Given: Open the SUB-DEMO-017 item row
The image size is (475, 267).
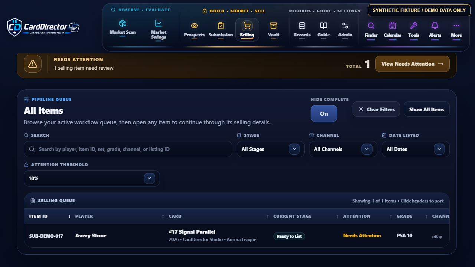Looking at the screenshot, I should [x=237, y=236].
